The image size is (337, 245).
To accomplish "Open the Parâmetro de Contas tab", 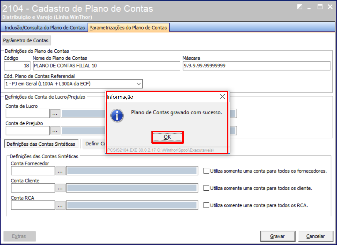I will (26, 41).
